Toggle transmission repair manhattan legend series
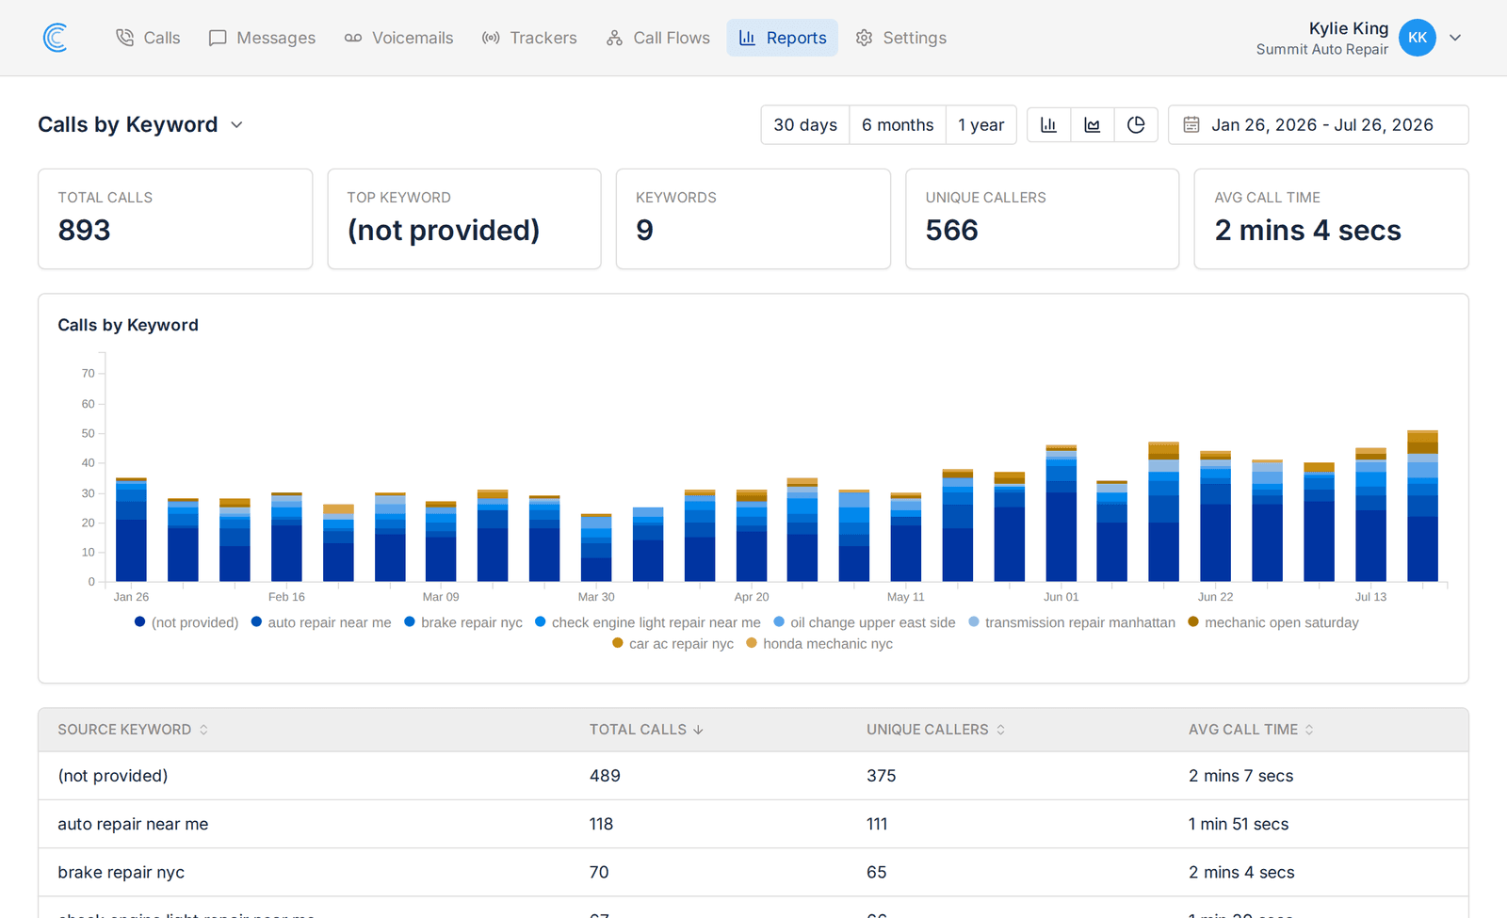The width and height of the screenshot is (1507, 918). 1072,622
